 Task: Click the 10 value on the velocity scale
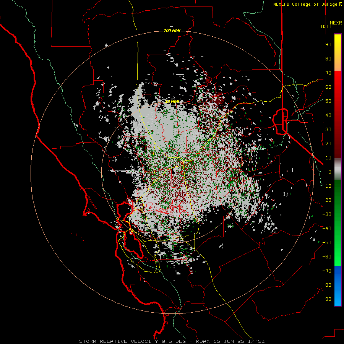click(x=328, y=158)
